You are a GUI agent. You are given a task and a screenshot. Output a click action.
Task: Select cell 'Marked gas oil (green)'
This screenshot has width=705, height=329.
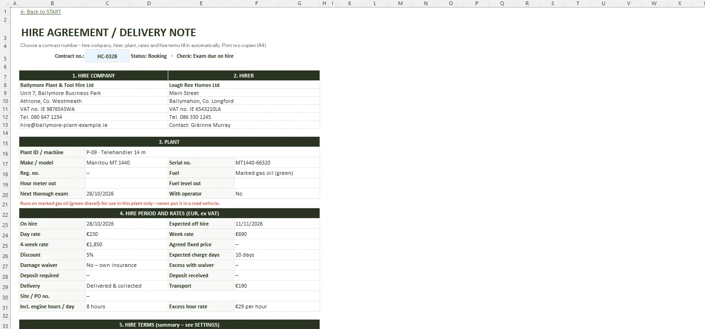[277, 173]
